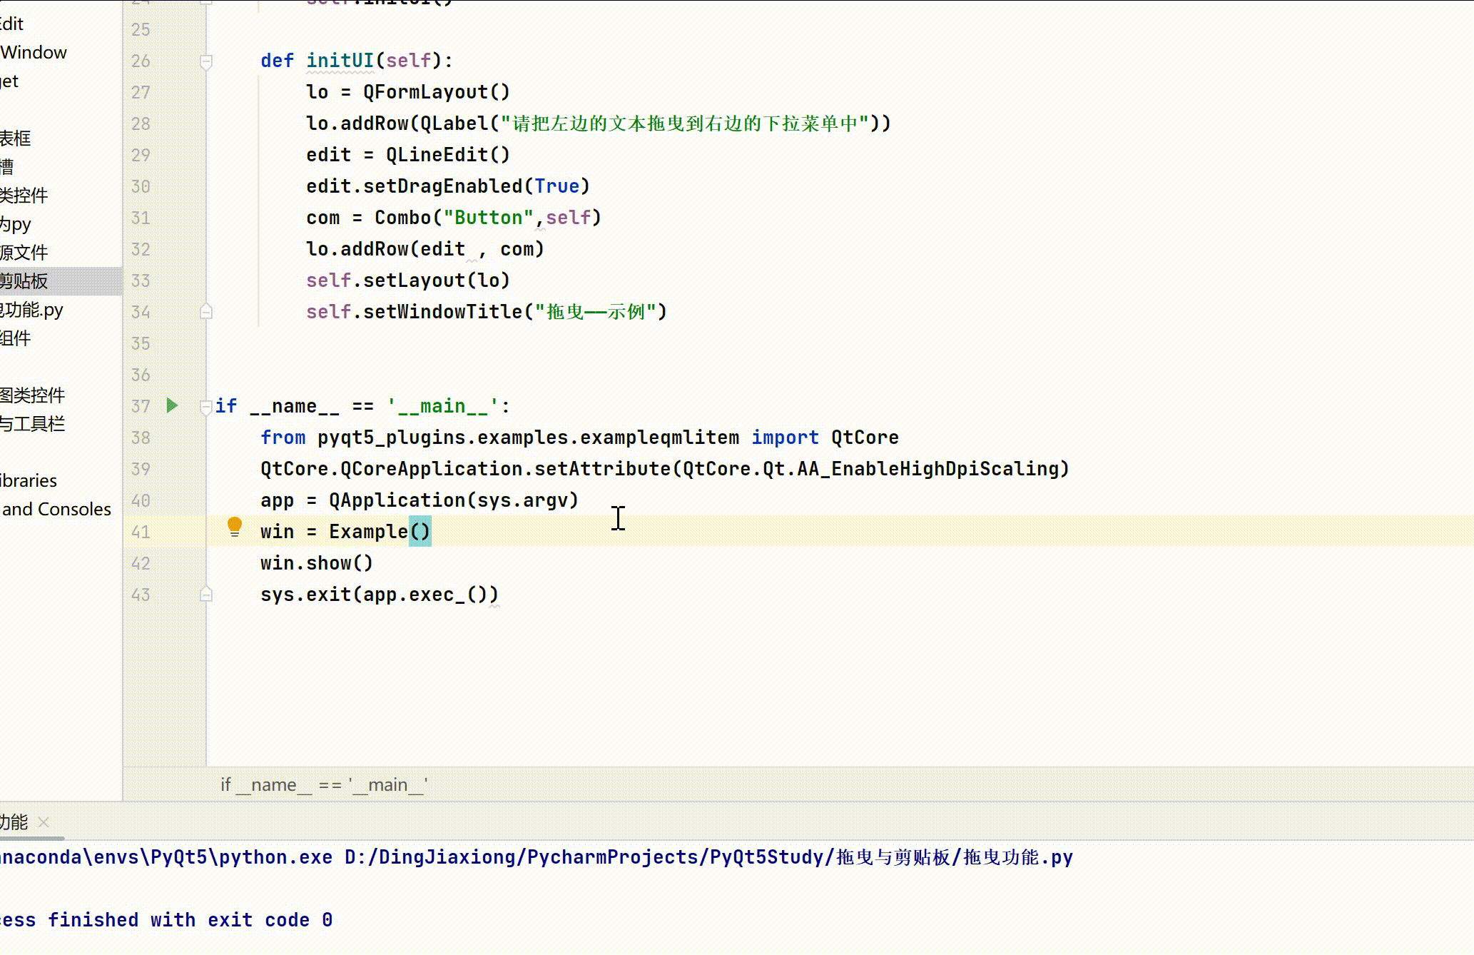Viewport: 1474px width, 955px height.
Task: Click the green run arrow on line 37
Action: coord(172,405)
